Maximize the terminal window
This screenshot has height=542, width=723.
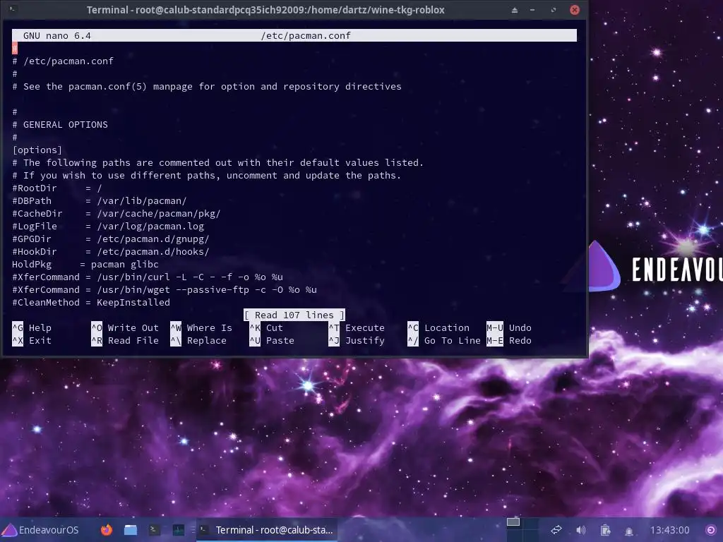coord(554,10)
